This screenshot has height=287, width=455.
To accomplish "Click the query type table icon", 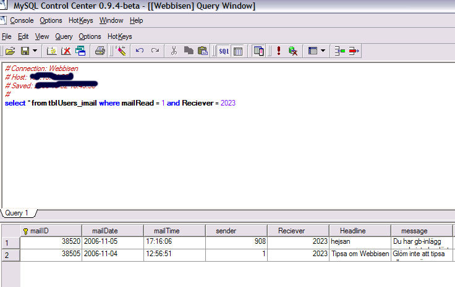I will (313, 51).
